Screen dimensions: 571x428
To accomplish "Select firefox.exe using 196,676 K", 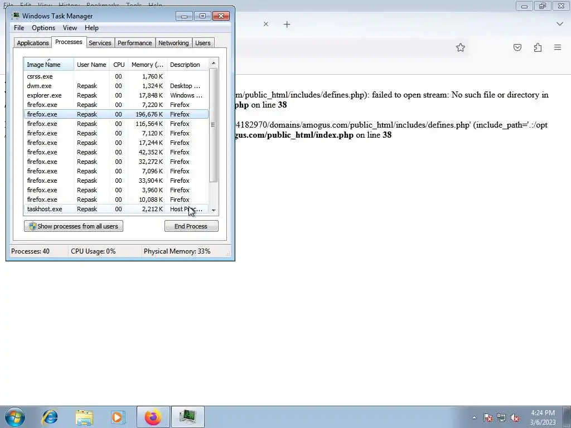I will [x=116, y=114].
